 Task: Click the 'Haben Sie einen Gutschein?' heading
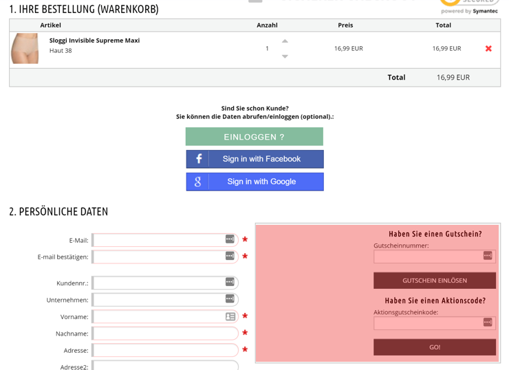[x=435, y=234]
